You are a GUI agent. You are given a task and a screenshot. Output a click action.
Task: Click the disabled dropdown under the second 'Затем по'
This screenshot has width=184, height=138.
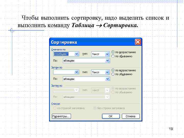66,90
